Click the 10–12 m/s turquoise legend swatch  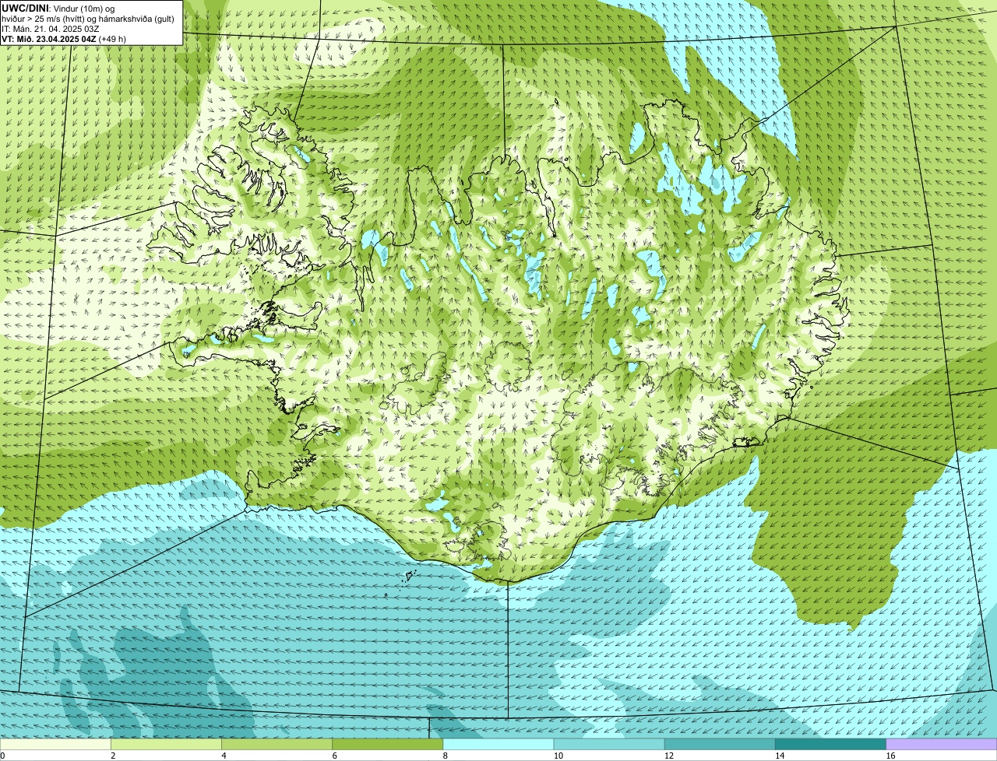(x=609, y=744)
